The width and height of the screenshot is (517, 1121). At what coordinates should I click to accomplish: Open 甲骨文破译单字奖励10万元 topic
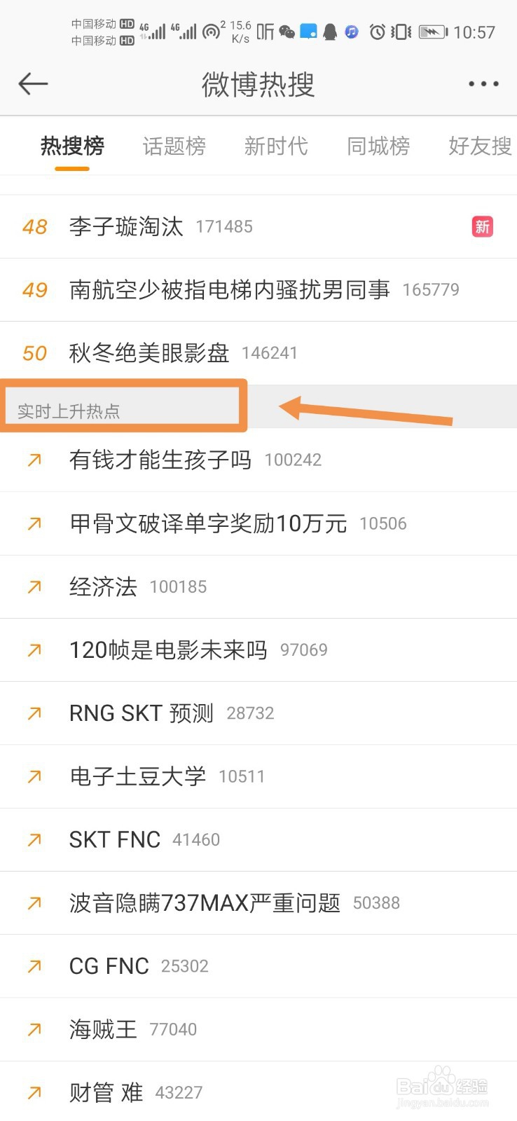(258, 523)
